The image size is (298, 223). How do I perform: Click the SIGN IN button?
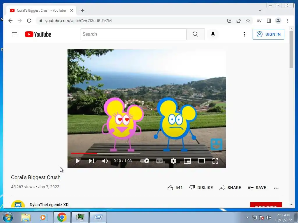pyautogui.click(x=268, y=34)
